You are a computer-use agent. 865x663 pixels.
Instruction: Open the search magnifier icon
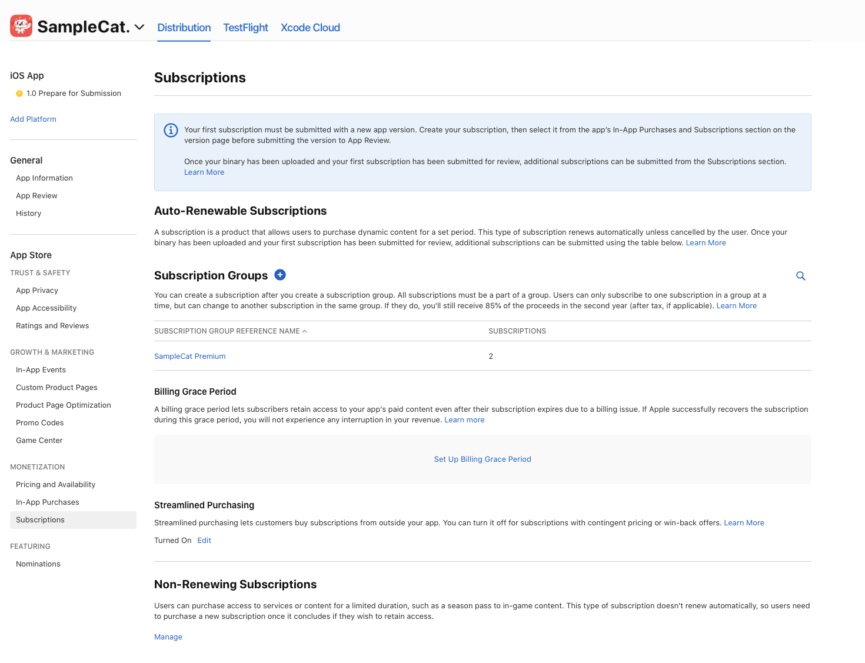(800, 275)
